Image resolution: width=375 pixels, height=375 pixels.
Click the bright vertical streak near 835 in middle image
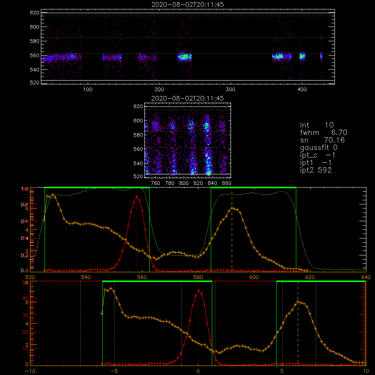208,146
